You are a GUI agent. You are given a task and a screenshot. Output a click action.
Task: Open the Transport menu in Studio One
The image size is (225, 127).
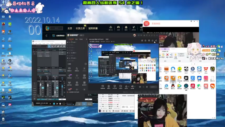(x=57, y=43)
